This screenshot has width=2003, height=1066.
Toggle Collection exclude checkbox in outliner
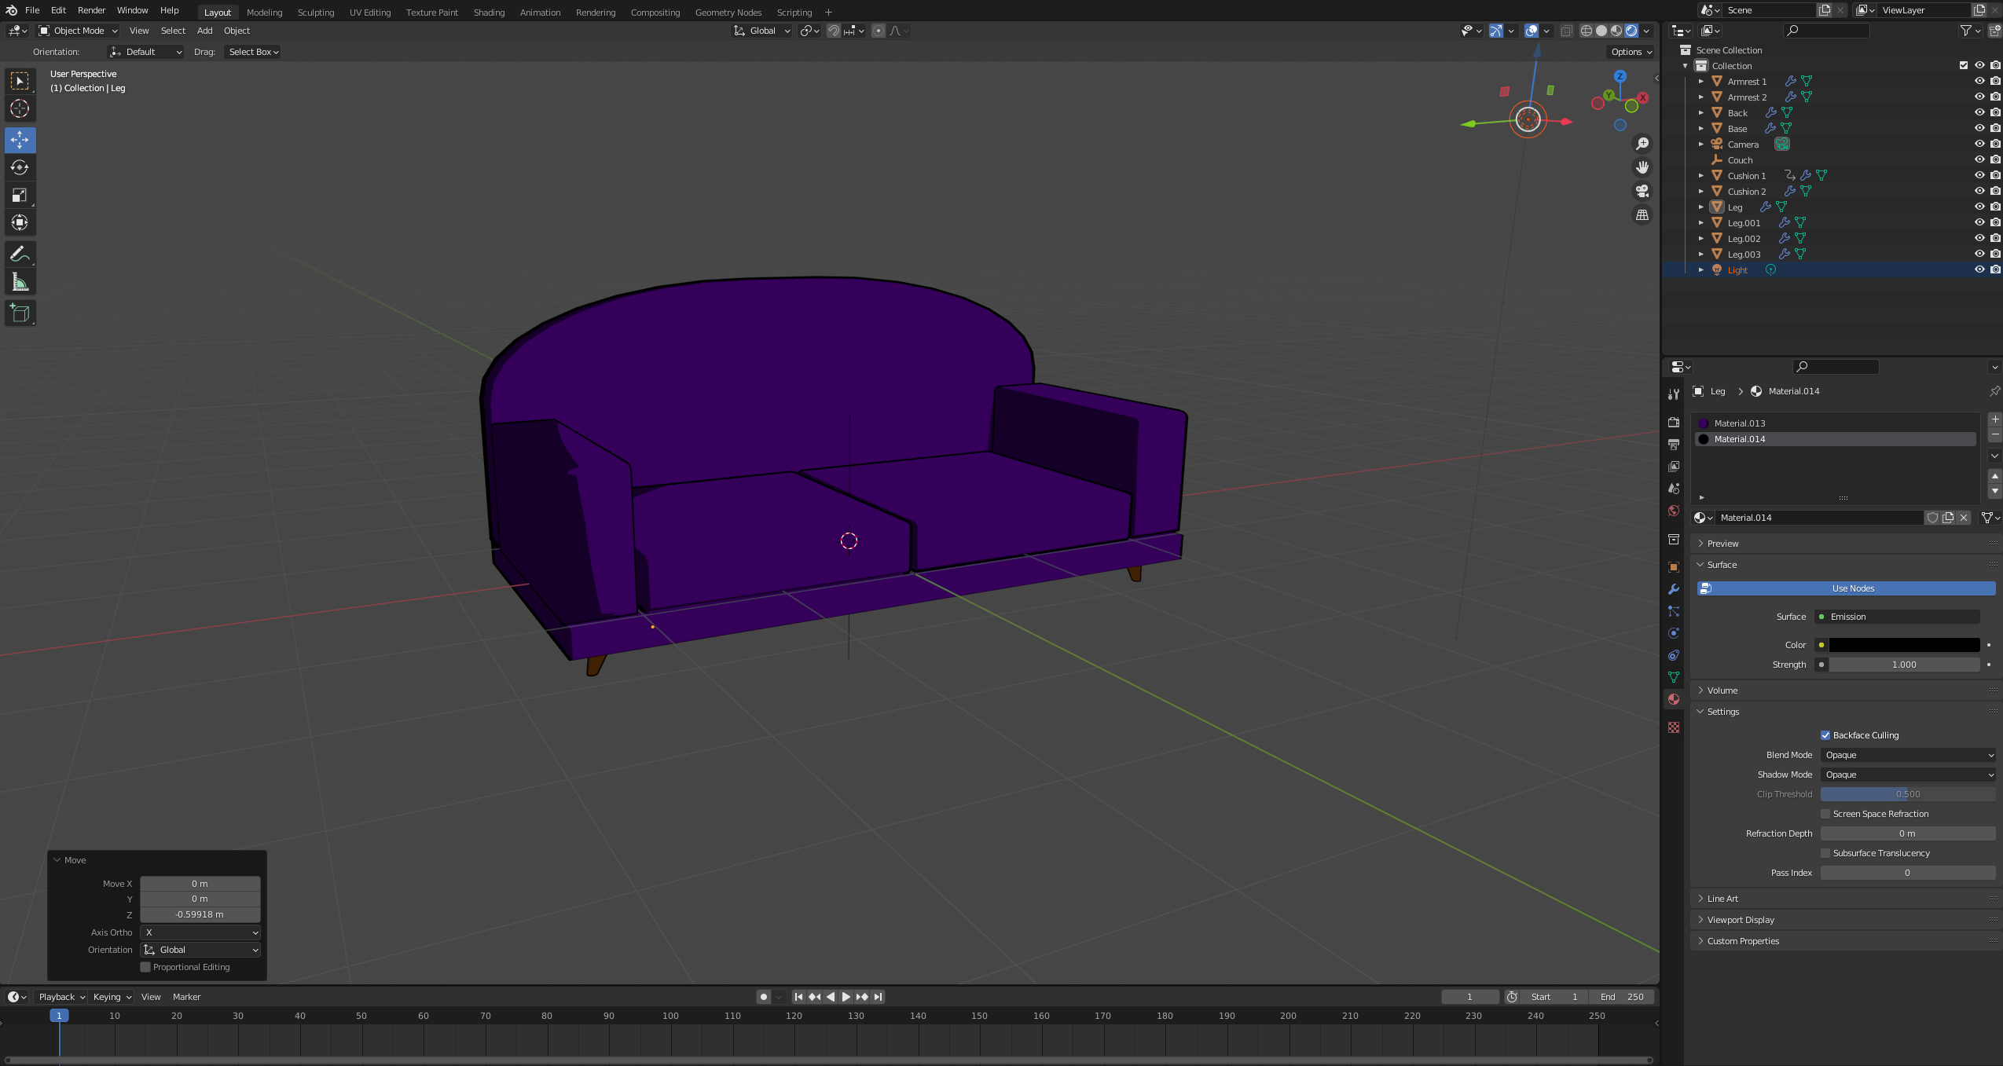pyautogui.click(x=1964, y=65)
